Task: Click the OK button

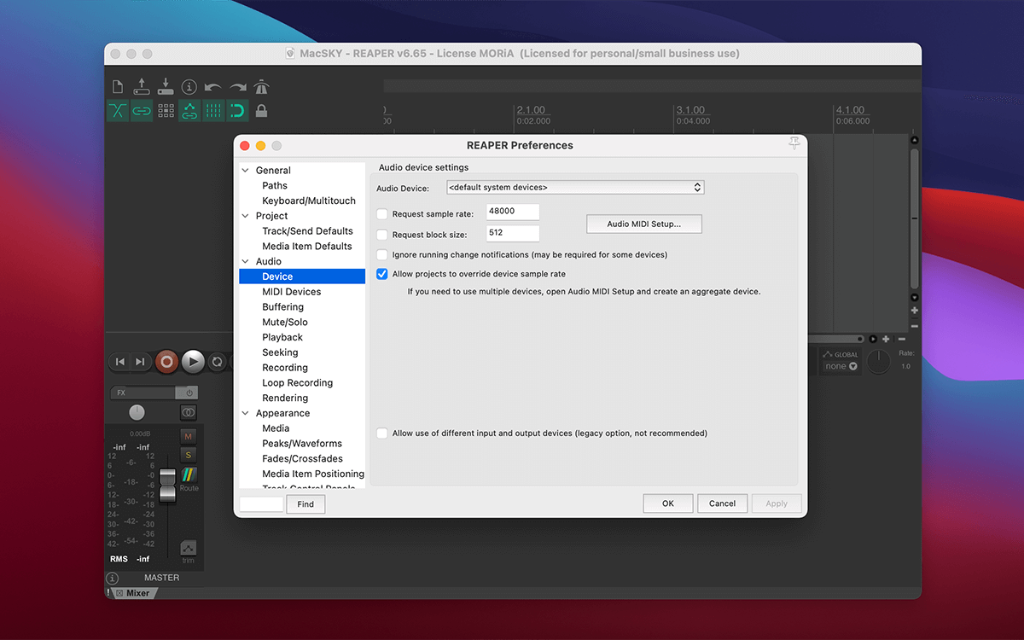Action: click(x=668, y=503)
